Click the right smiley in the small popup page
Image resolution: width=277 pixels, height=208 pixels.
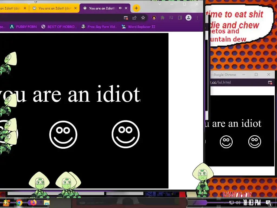[x=255, y=142]
